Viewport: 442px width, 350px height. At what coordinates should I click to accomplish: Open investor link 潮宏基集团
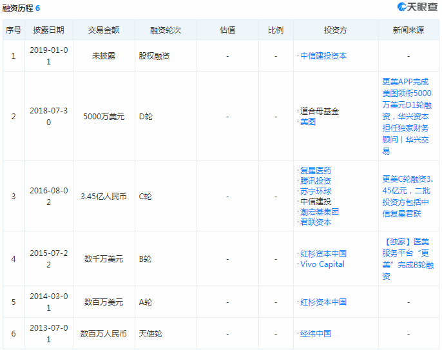click(x=320, y=212)
